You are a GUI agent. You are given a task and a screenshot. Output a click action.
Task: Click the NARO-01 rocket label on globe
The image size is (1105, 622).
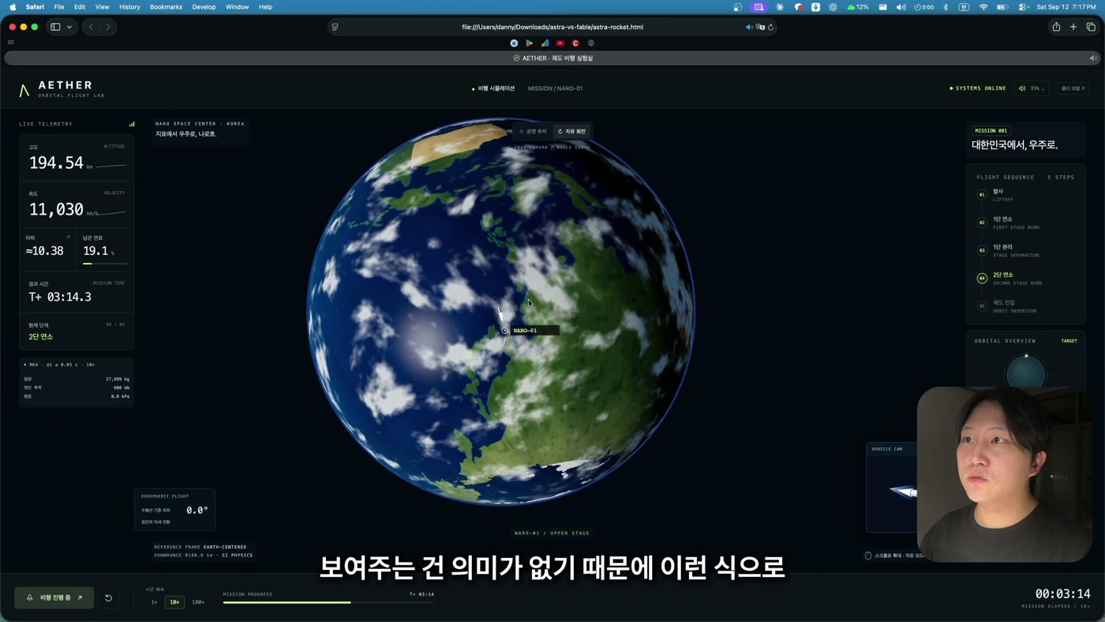point(534,331)
